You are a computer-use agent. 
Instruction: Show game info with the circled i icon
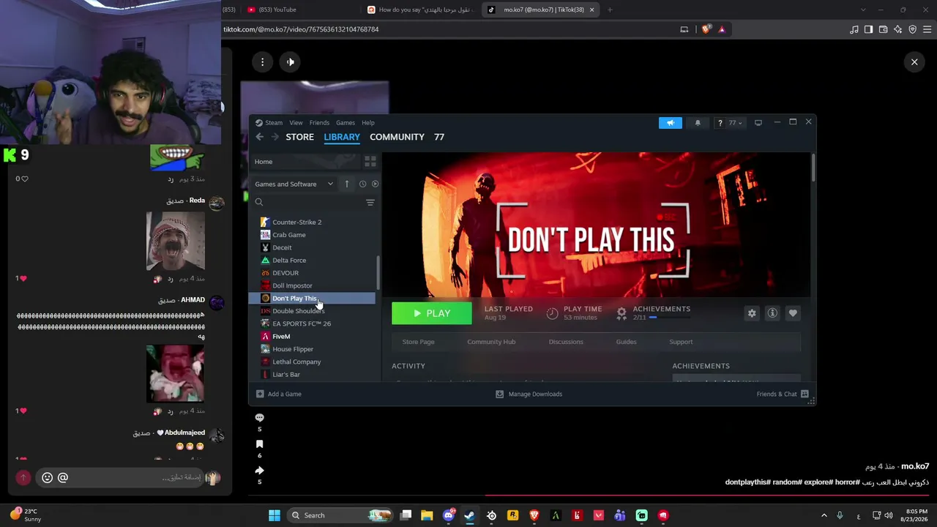[772, 313]
